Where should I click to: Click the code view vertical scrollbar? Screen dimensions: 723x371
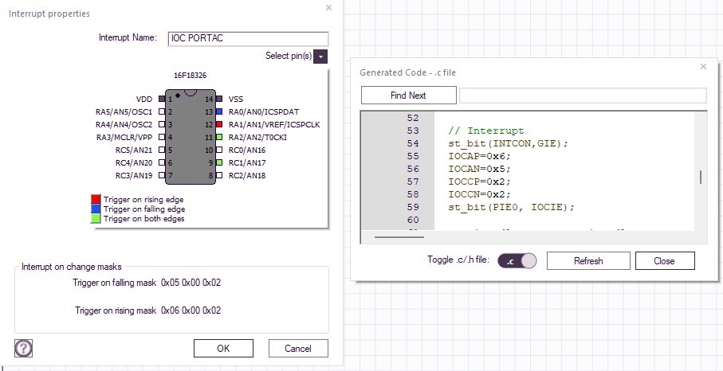(701, 177)
